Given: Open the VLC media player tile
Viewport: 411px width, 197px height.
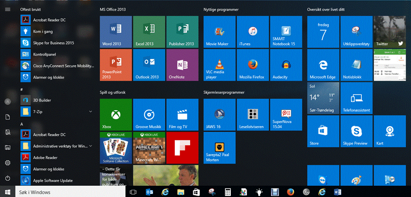Looking at the screenshot, I should click(220, 65).
